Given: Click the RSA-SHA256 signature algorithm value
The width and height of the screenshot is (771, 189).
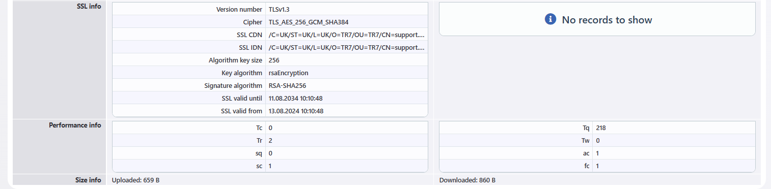Looking at the screenshot, I should 287,86.
